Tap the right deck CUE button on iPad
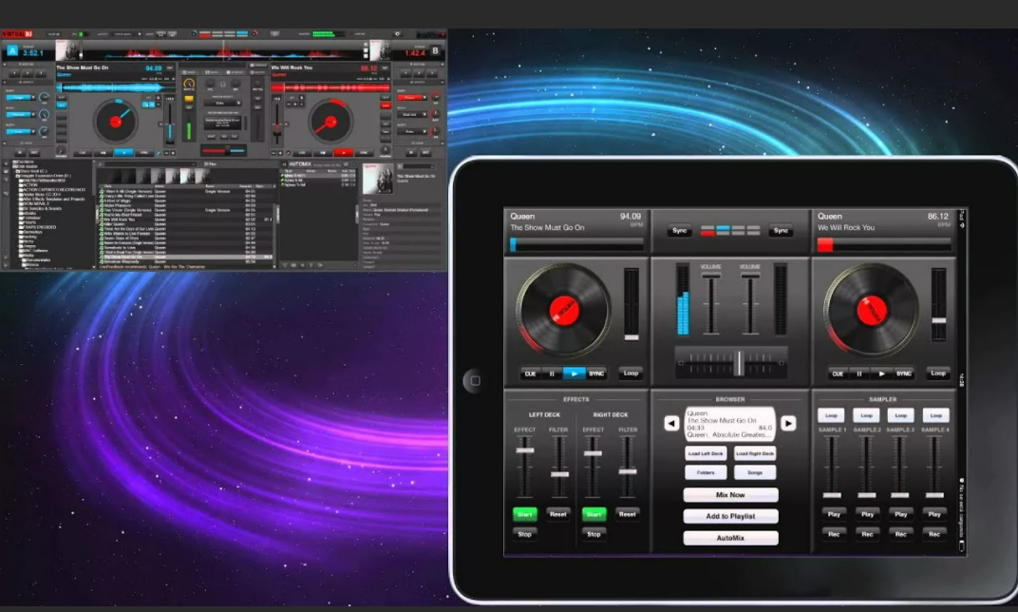Screen dimensions: 1018x612 point(838,373)
